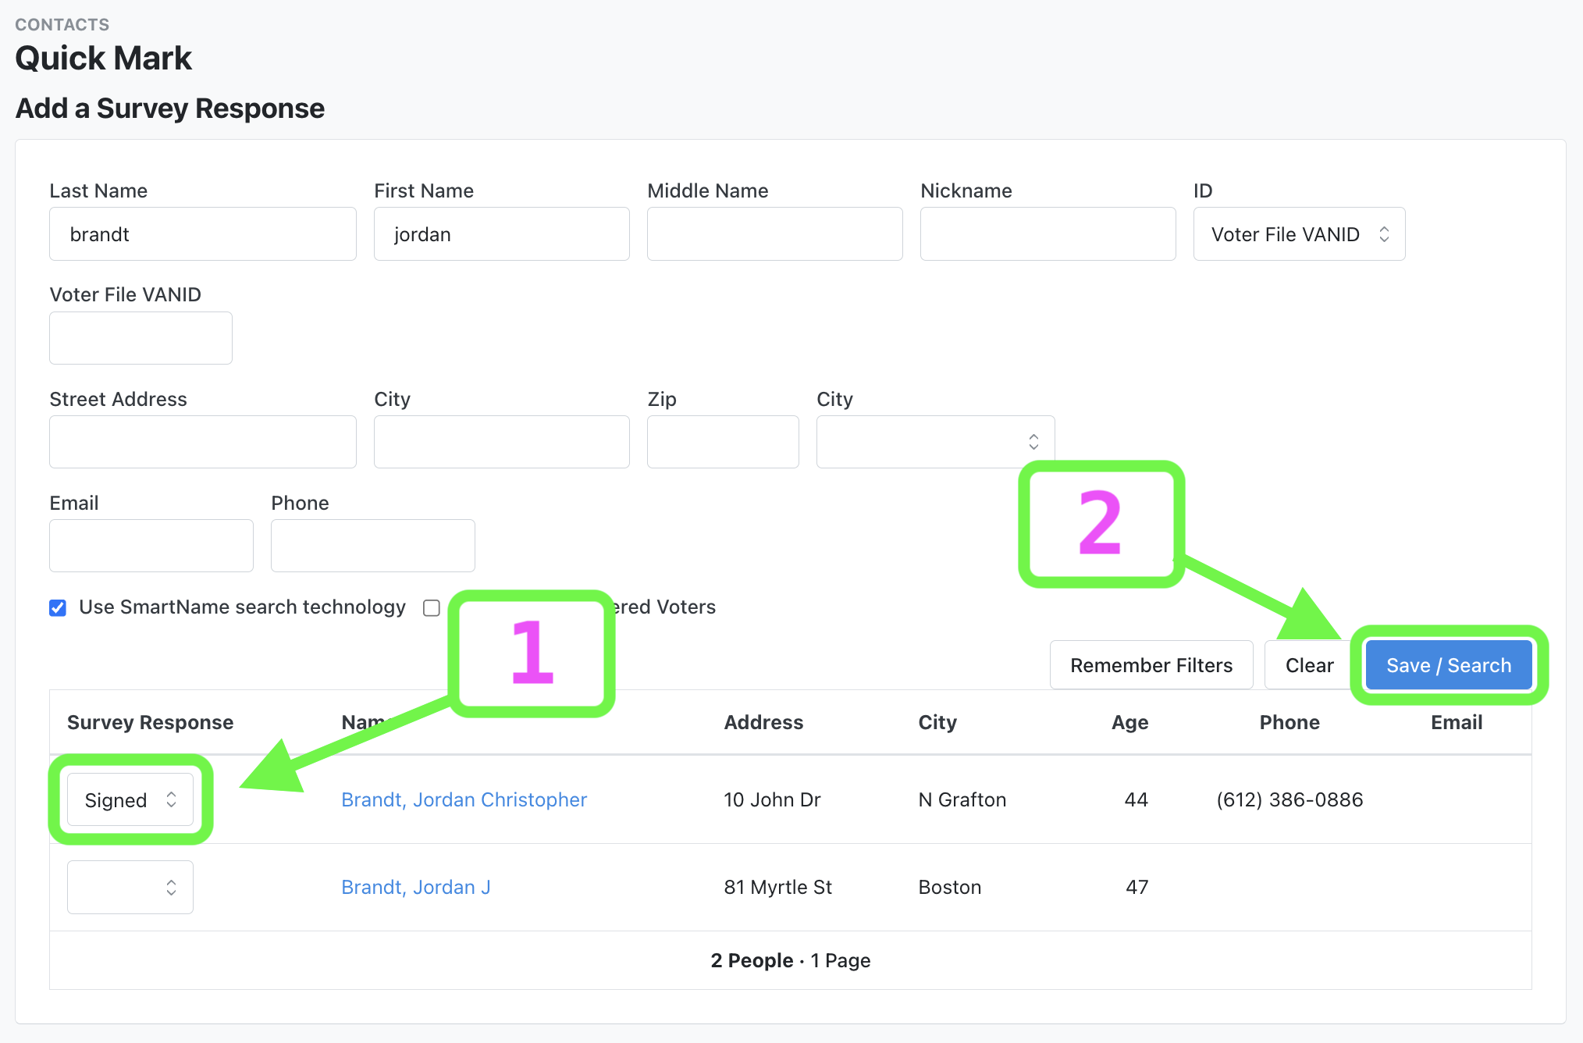This screenshot has height=1043, width=1583.
Task: Open Brandt, Jordan Christopher contact link
Action: (464, 799)
